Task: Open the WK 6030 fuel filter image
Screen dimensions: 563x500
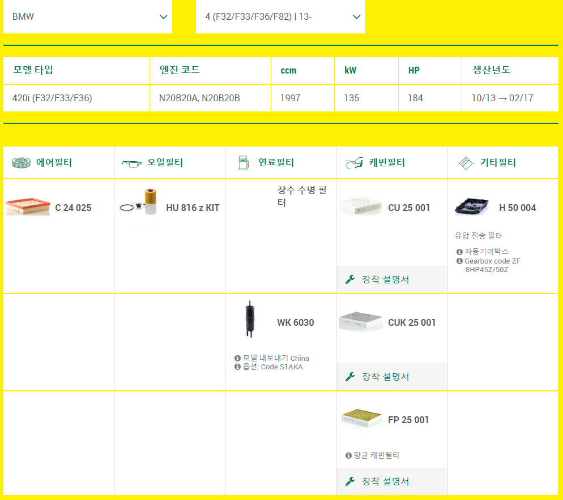Action: tap(250, 319)
